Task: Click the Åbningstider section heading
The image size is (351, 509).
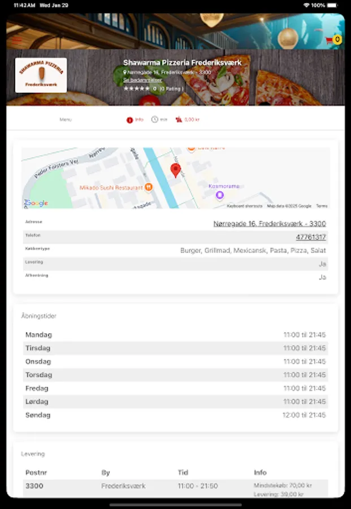Action: coord(38,316)
